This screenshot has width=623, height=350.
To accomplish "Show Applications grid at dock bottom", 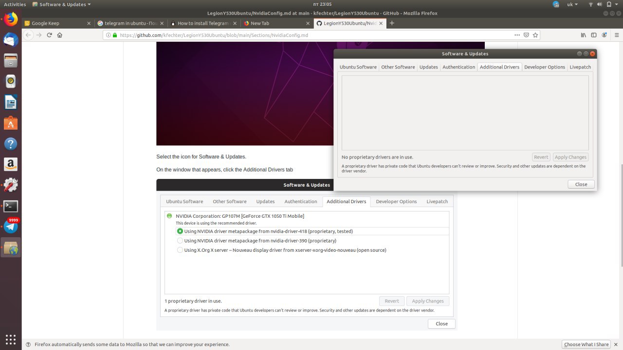I will 11,339.
